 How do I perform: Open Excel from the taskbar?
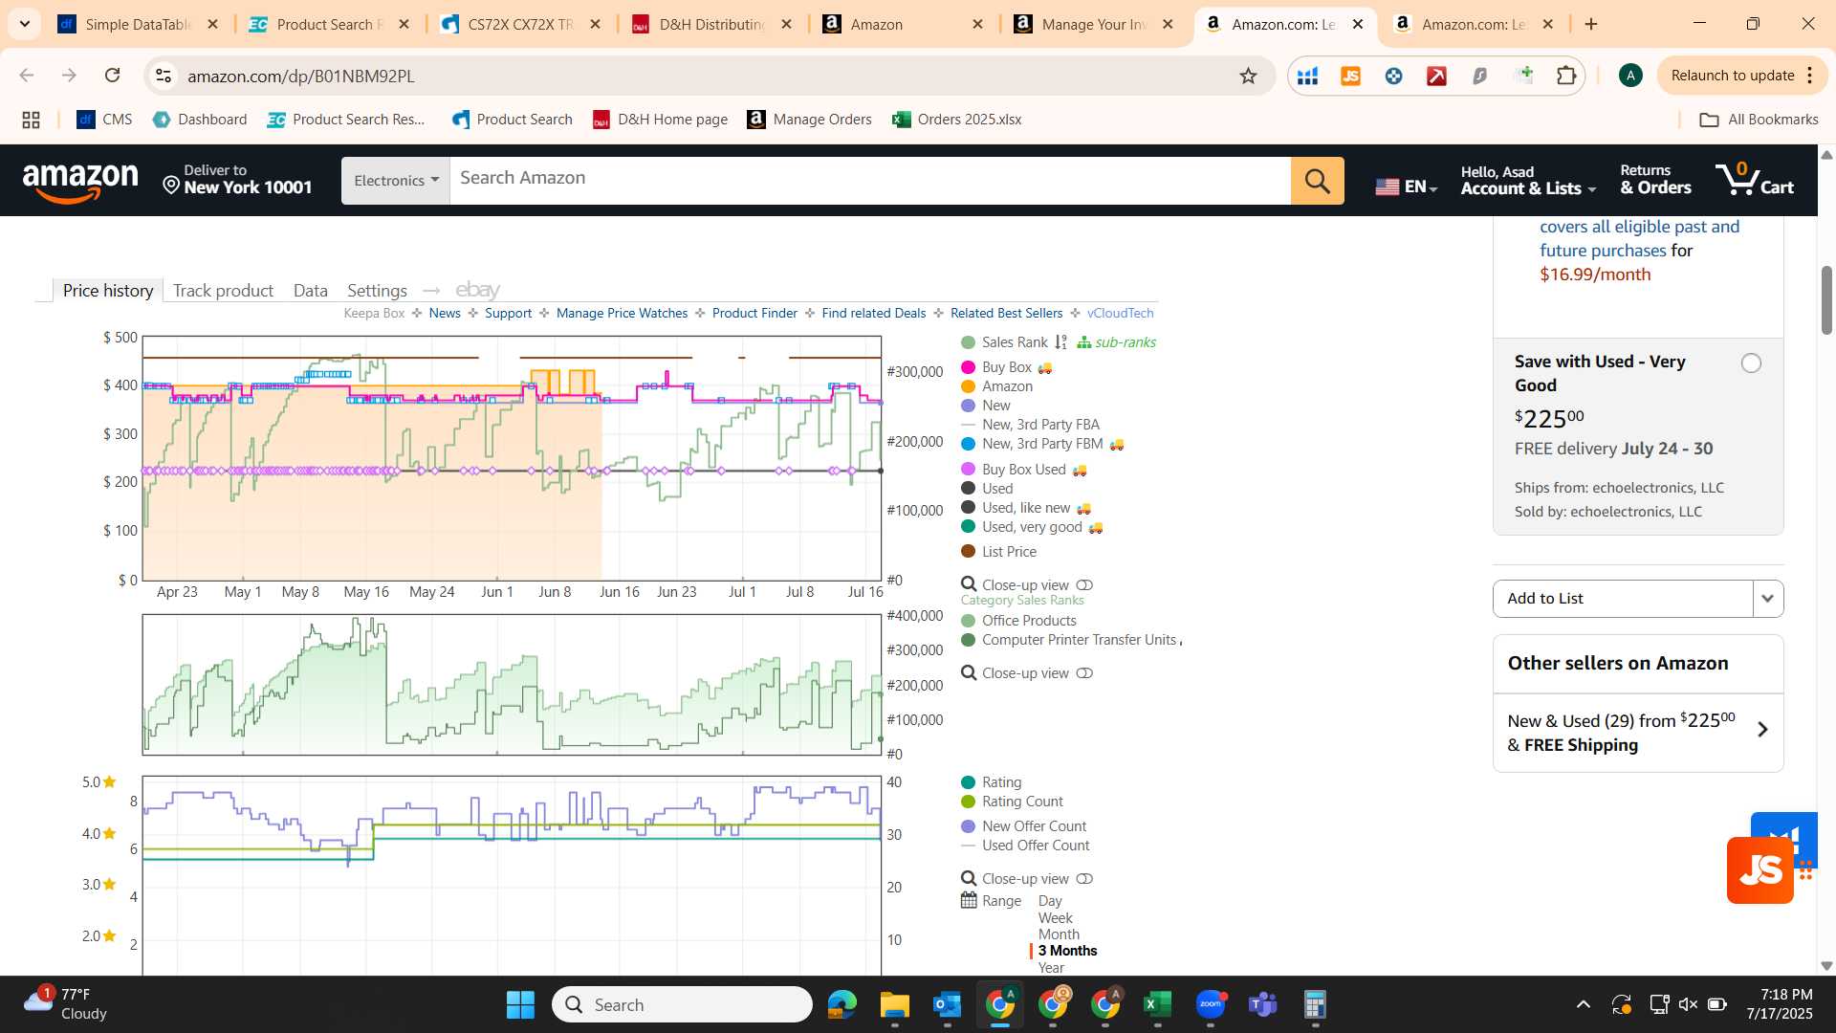[x=1157, y=1004]
